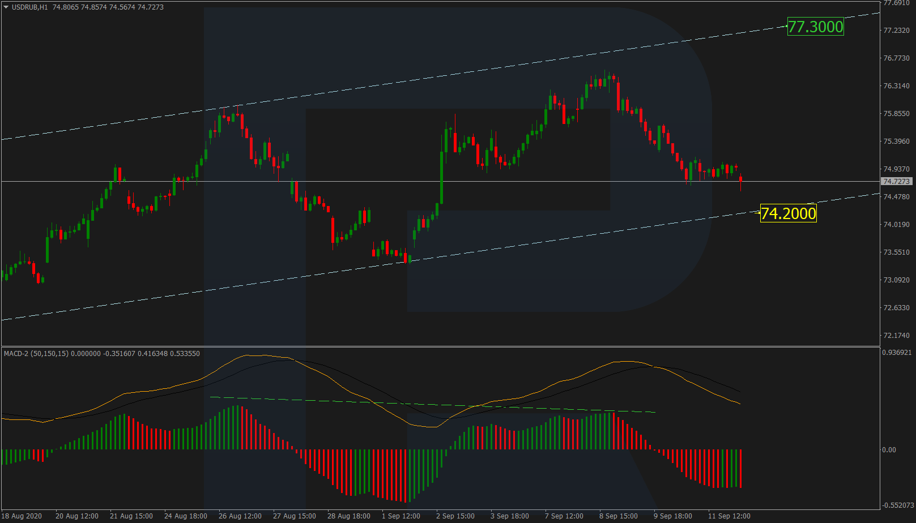Click the 21 Aug 15:00 time label
Viewport: 916px width, 523px height.
point(131,516)
